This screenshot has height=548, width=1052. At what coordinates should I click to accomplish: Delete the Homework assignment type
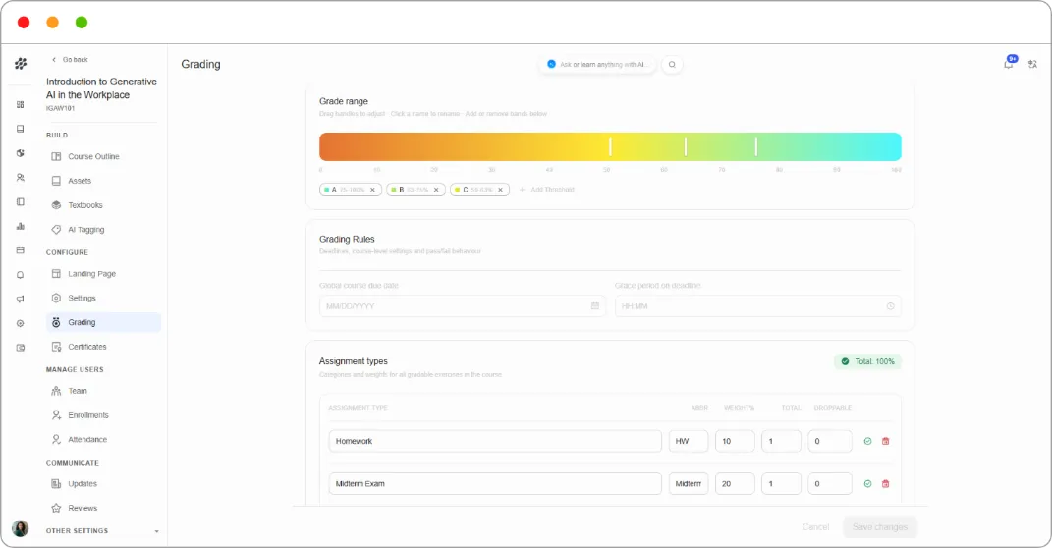[885, 441]
